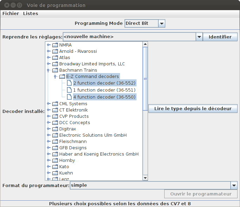The image size is (240, 207).
Task: Click the Identifier button
Action: 220,37
